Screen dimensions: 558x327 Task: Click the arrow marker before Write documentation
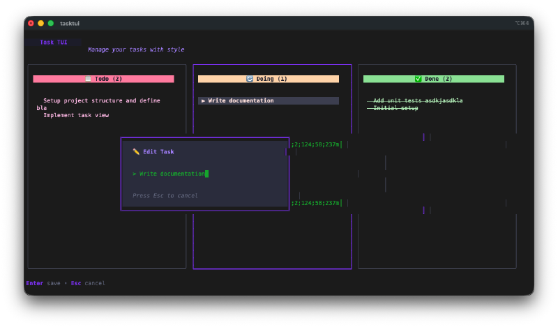click(203, 101)
